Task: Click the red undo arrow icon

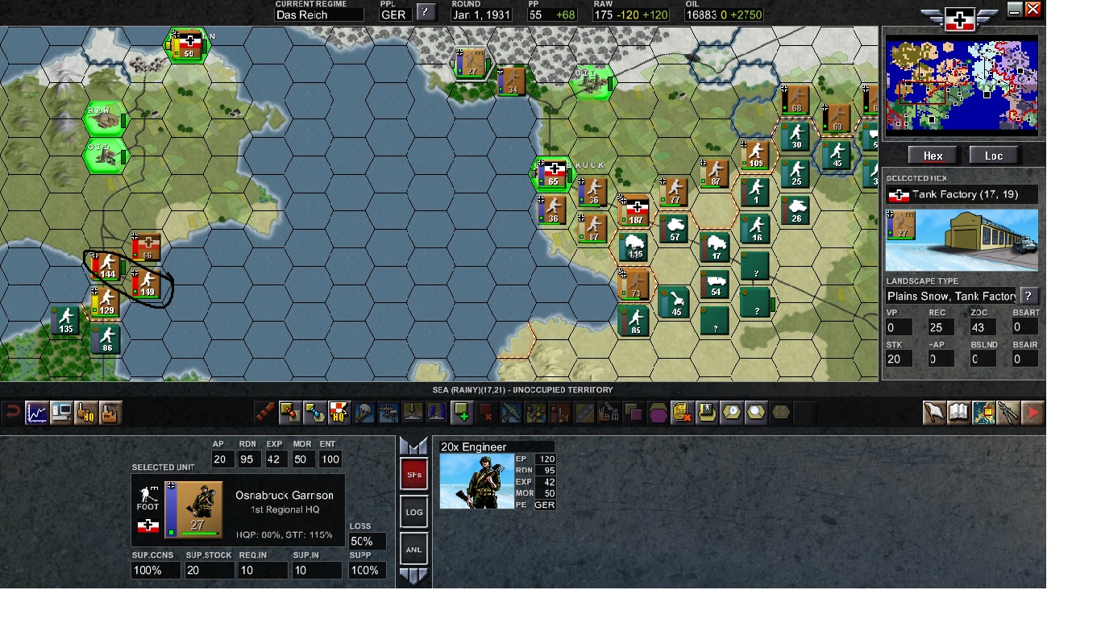Action: click(12, 413)
